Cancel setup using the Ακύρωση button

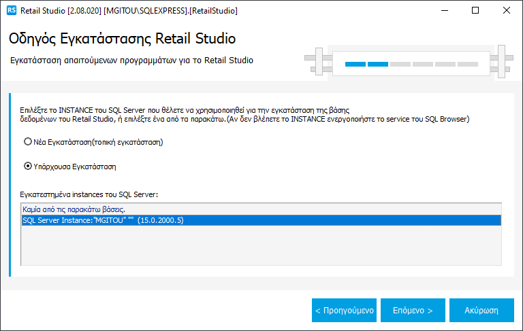(x=481, y=310)
